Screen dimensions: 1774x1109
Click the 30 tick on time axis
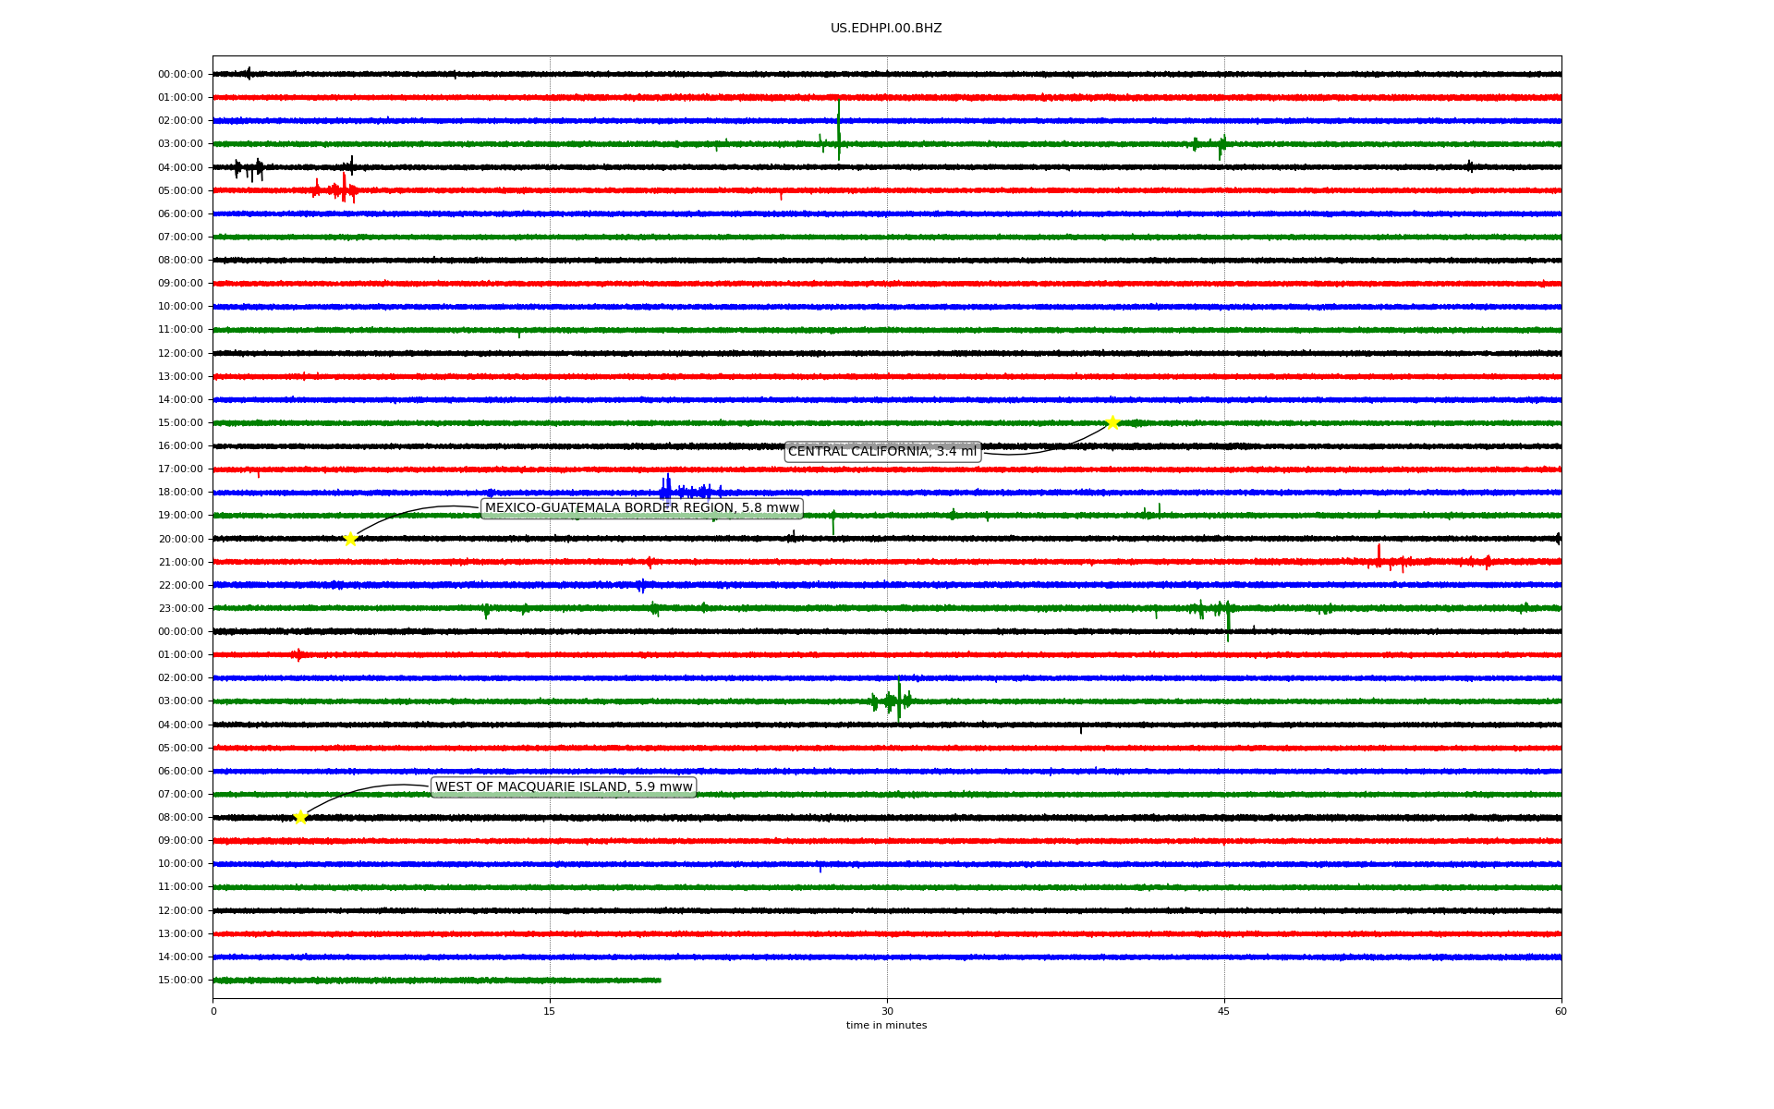[x=887, y=1011]
